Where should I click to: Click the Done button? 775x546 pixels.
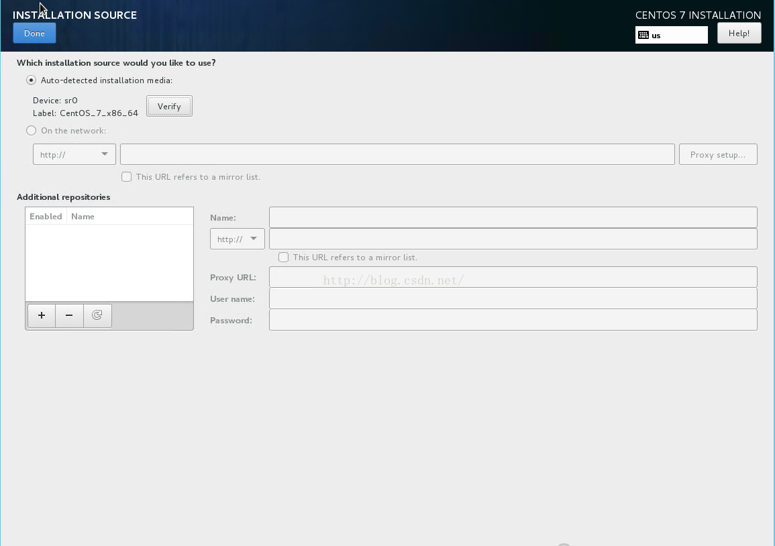(x=35, y=33)
